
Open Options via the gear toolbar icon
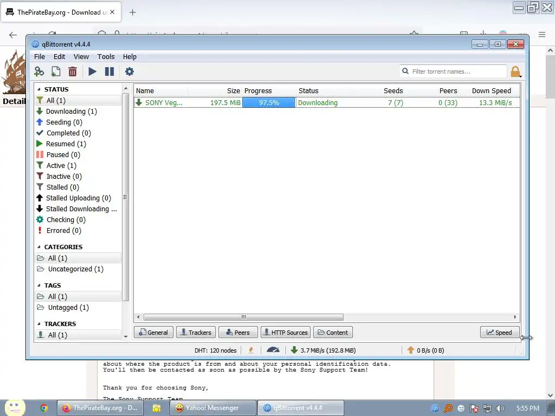pos(130,71)
